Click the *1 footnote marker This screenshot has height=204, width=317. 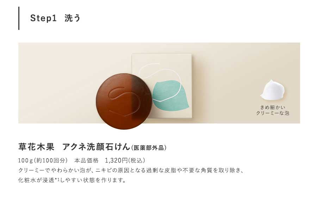tap(57, 179)
